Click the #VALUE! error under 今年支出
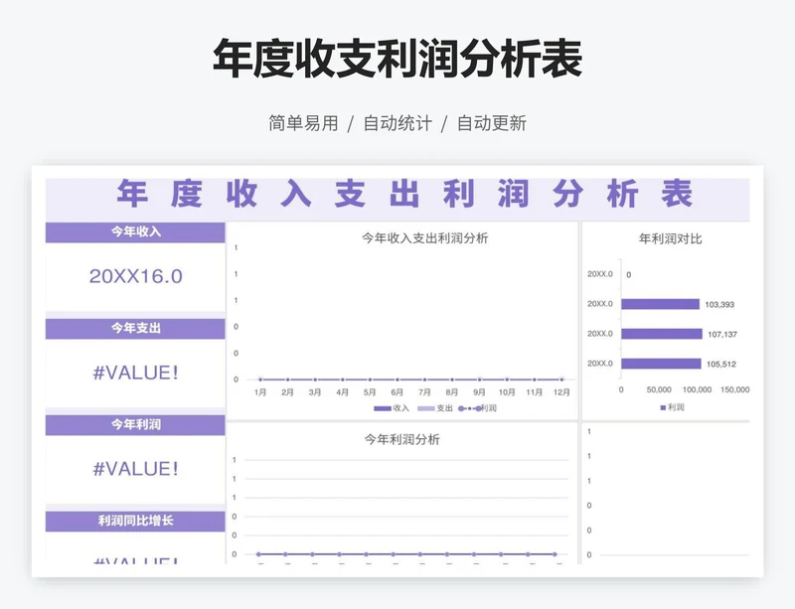 click(x=135, y=373)
